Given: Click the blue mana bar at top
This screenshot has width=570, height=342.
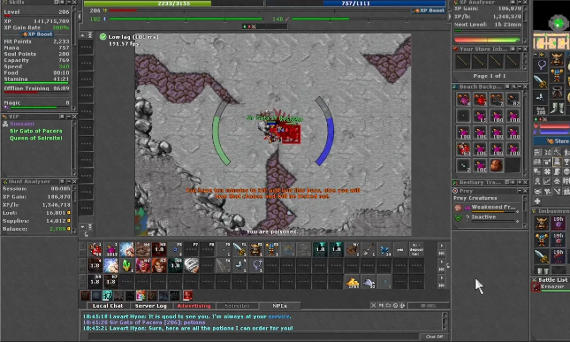Looking at the screenshot, I should click(x=356, y=3).
